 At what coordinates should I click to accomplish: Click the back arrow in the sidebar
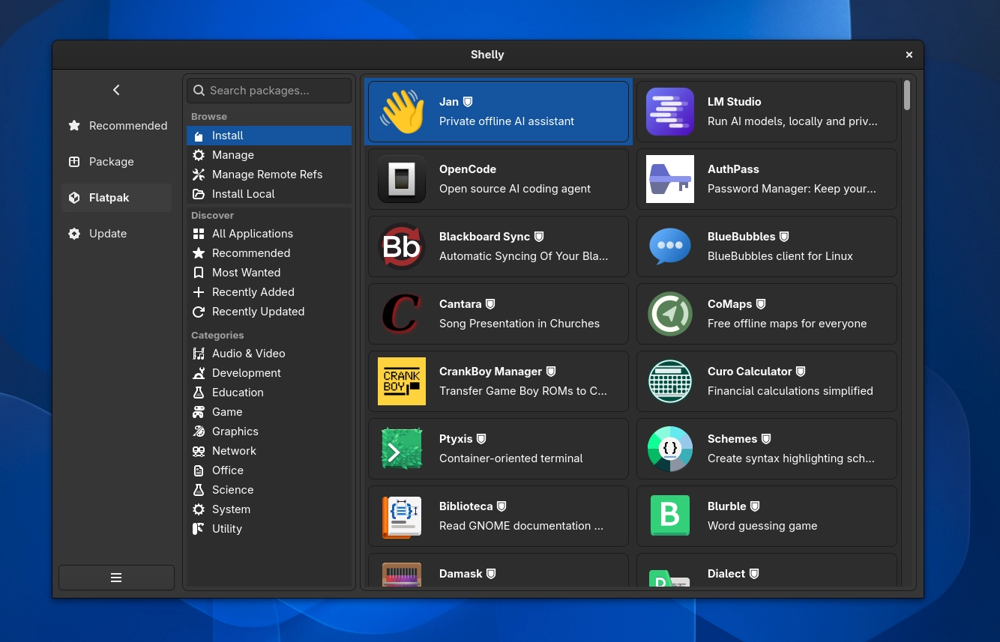(116, 90)
